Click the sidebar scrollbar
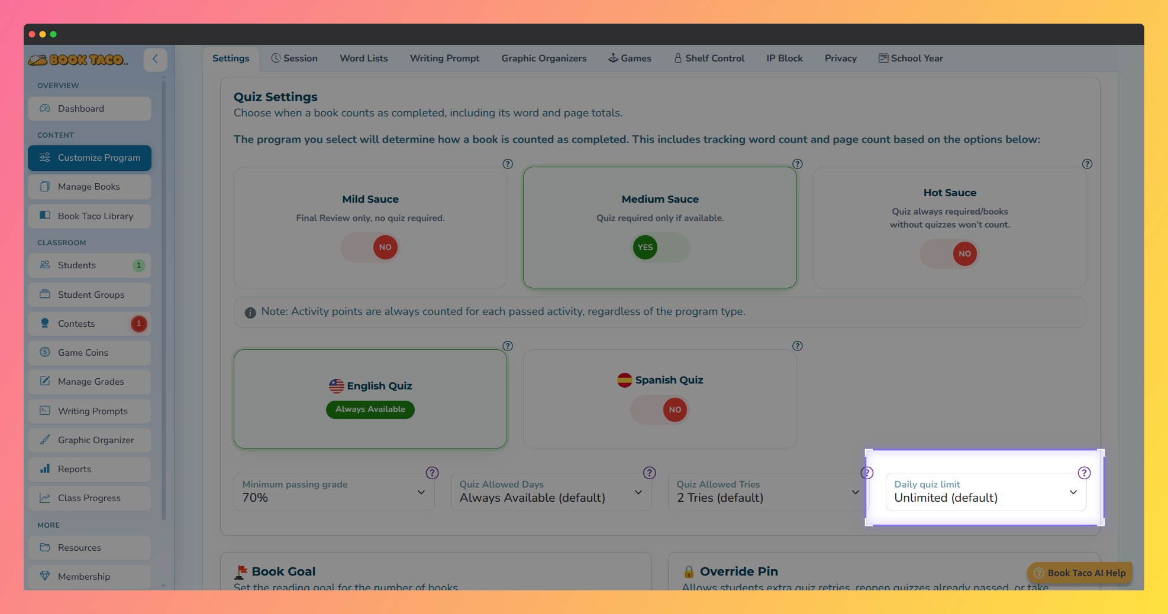This screenshot has height=614, width=1168. pyautogui.click(x=163, y=301)
